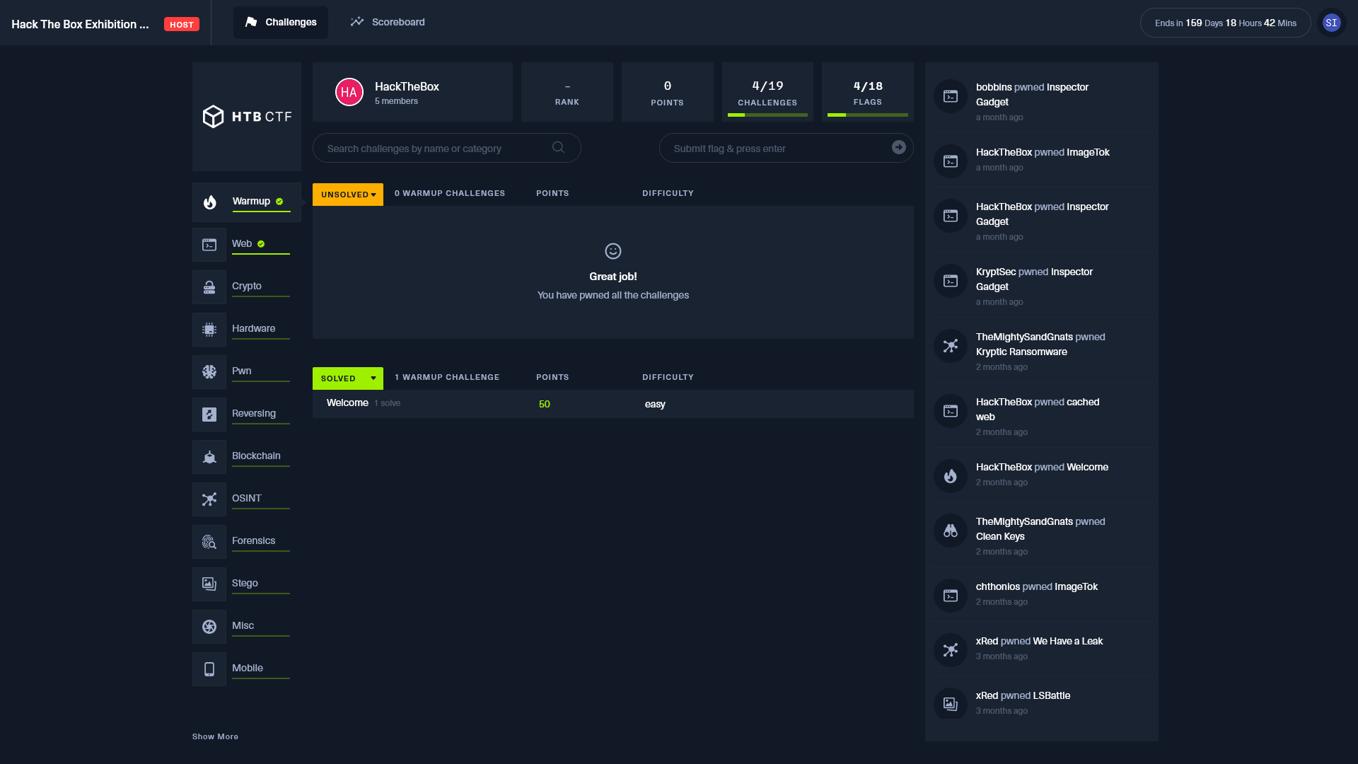Image resolution: width=1358 pixels, height=764 pixels.
Task: Open the Mobile phone category icon
Action: pyautogui.click(x=209, y=668)
